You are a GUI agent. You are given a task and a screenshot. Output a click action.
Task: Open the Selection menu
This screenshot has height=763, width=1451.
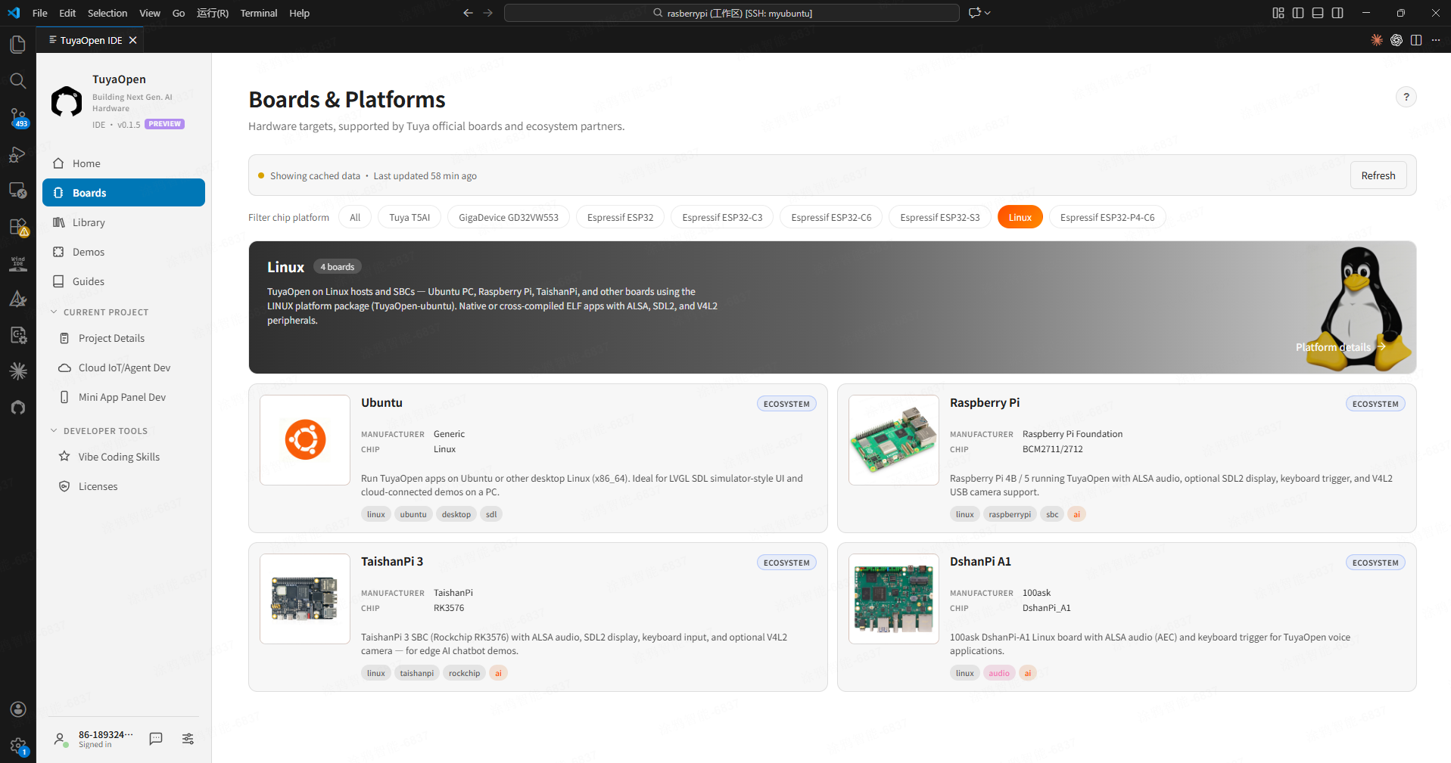pos(107,13)
